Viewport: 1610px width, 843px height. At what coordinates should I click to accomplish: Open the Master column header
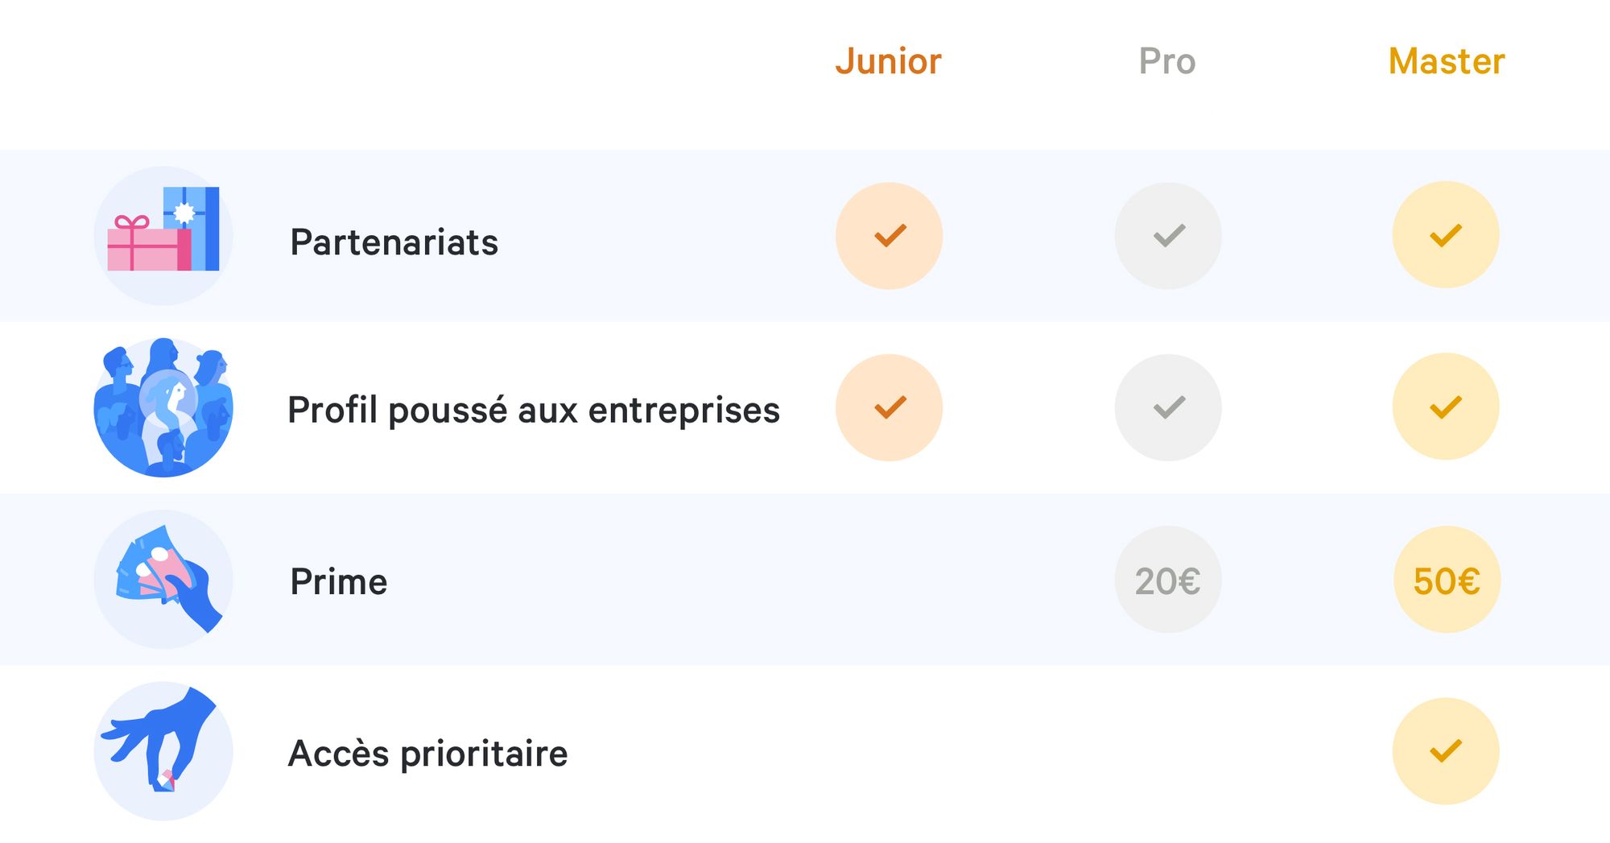tap(1447, 61)
